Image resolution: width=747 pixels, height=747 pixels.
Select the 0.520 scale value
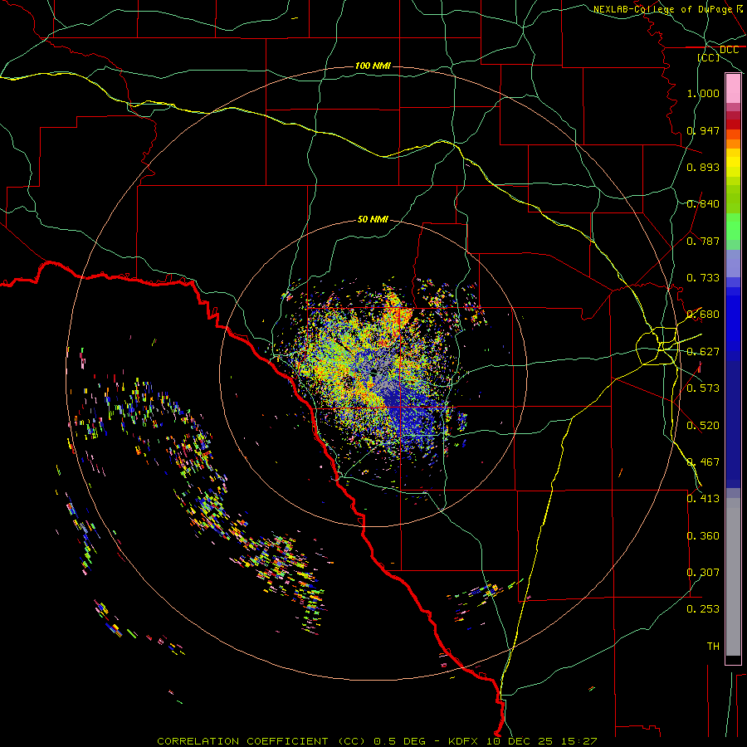pyautogui.click(x=703, y=426)
